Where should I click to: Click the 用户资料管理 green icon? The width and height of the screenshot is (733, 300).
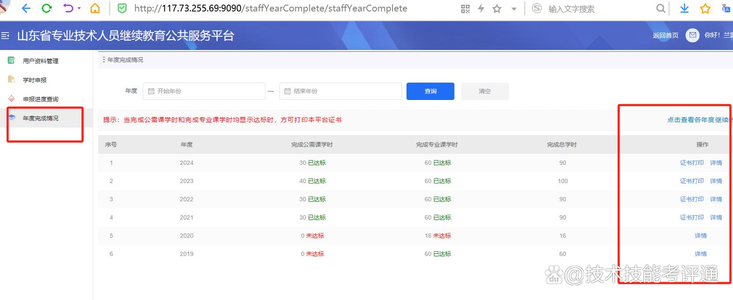tap(12, 60)
